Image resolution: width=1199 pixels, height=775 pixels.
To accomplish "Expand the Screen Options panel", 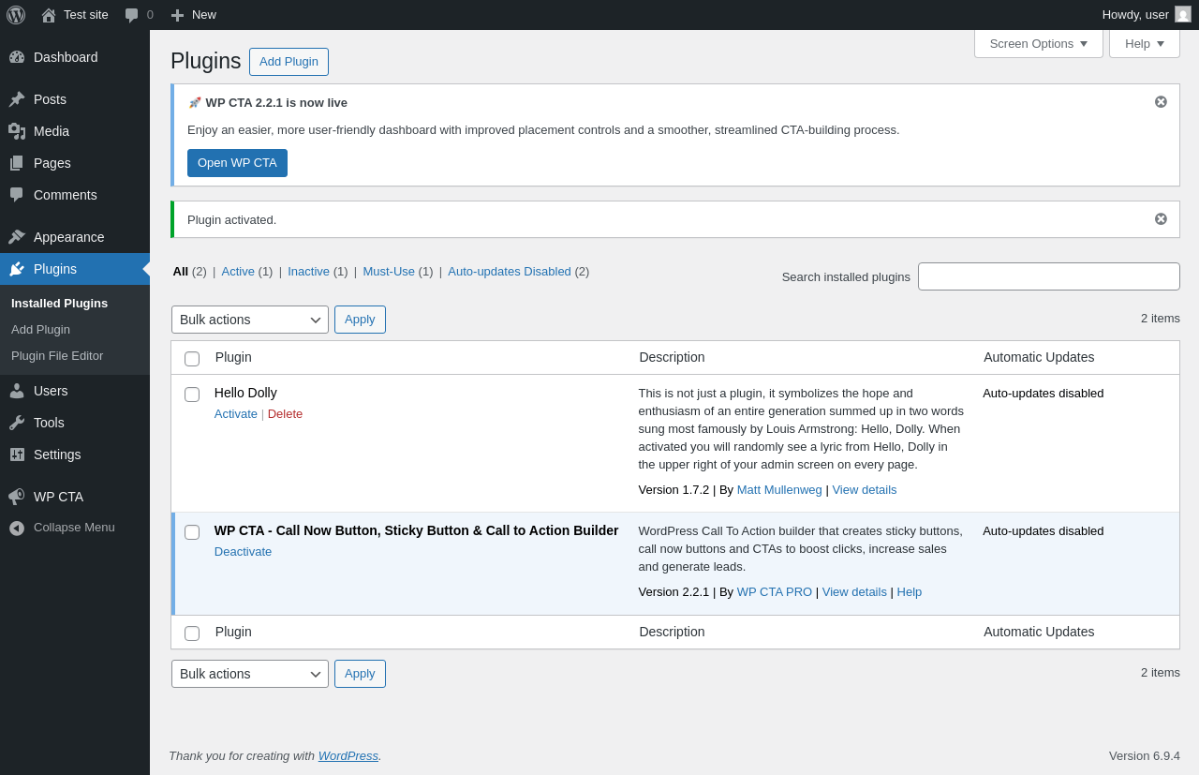I will [1038, 43].
